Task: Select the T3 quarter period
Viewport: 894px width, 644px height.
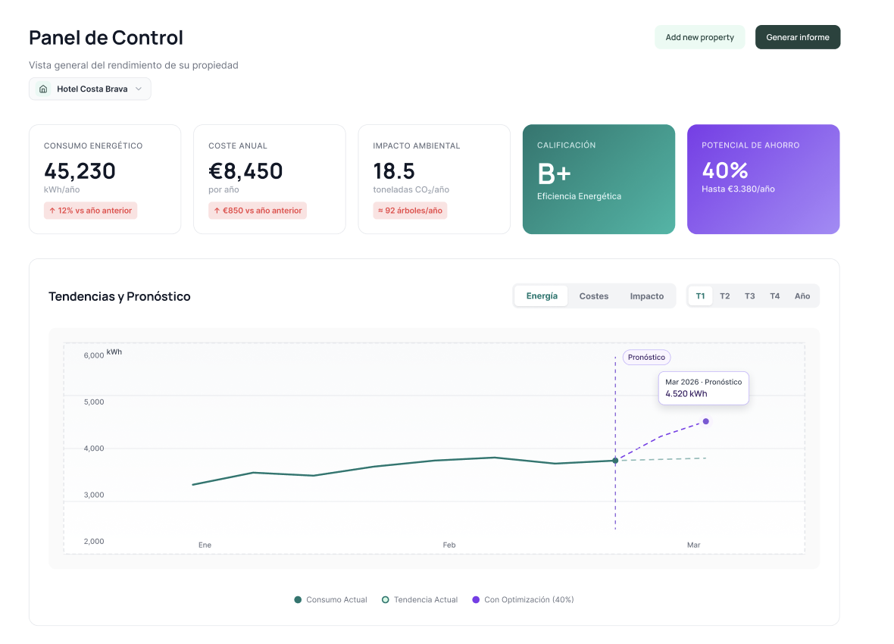Action: (x=750, y=296)
